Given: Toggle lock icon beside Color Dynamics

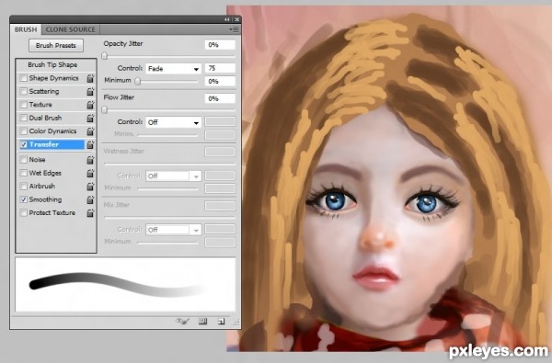Looking at the screenshot, I should pyautogui.click(x=90, y=131).
